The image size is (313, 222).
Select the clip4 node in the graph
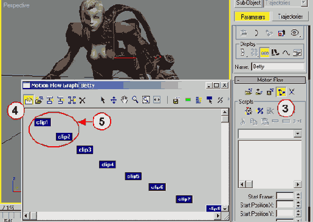pyautogui.click(x=108, y=164)
